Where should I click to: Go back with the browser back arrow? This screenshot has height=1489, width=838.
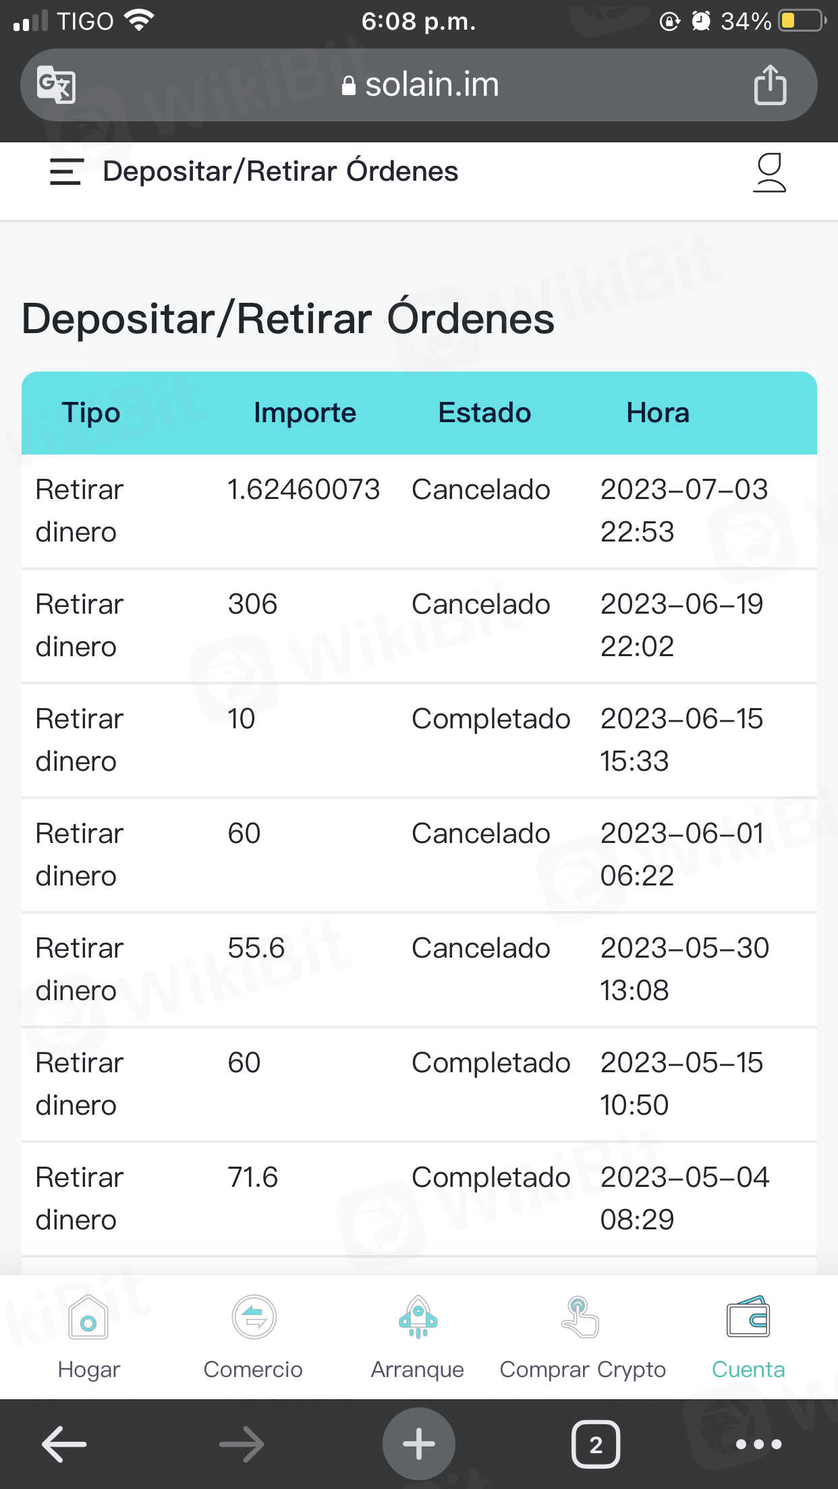click(64, 1444)
